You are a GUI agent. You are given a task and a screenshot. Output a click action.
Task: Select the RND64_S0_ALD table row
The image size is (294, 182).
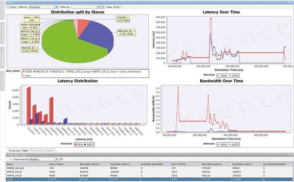click(x=150, y=168)
